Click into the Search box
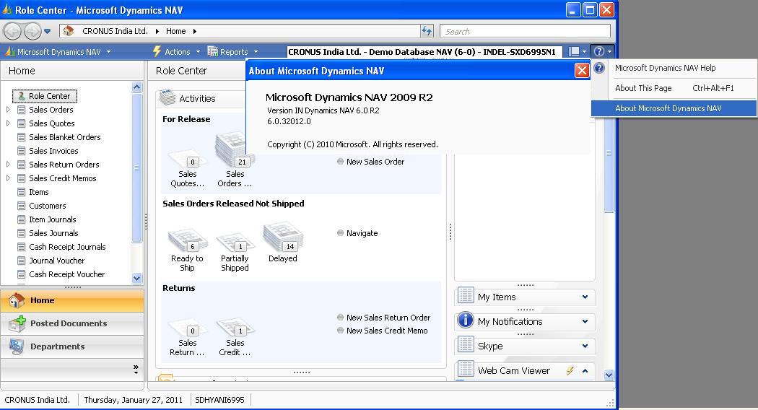Viewport: 758px width, 410px height. click(x=525, y=32)
